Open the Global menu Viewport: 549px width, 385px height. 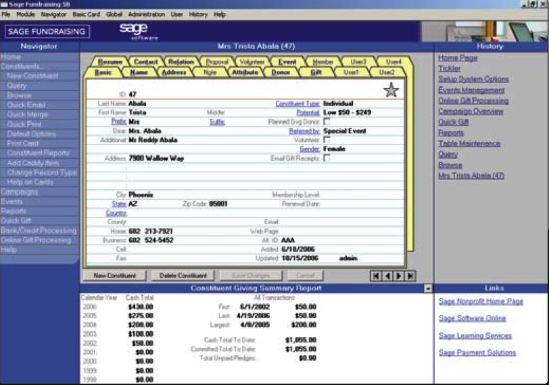[114, 14]
